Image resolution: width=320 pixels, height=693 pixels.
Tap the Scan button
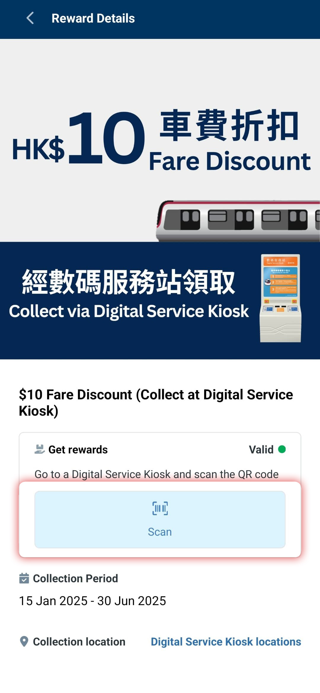[160, 519]
